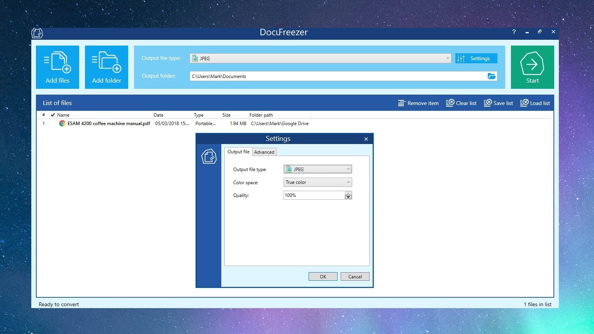The height and width of the screenshot is (334, 594).
Task: Load a saved file list
Action: [x=535, y=103]
